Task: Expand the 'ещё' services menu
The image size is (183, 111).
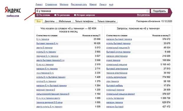Action: click(x=111, y=4)
